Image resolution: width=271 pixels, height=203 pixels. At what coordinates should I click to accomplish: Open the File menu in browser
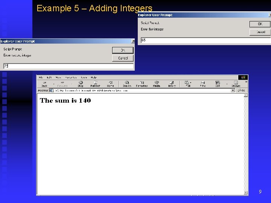click(41, 77)
